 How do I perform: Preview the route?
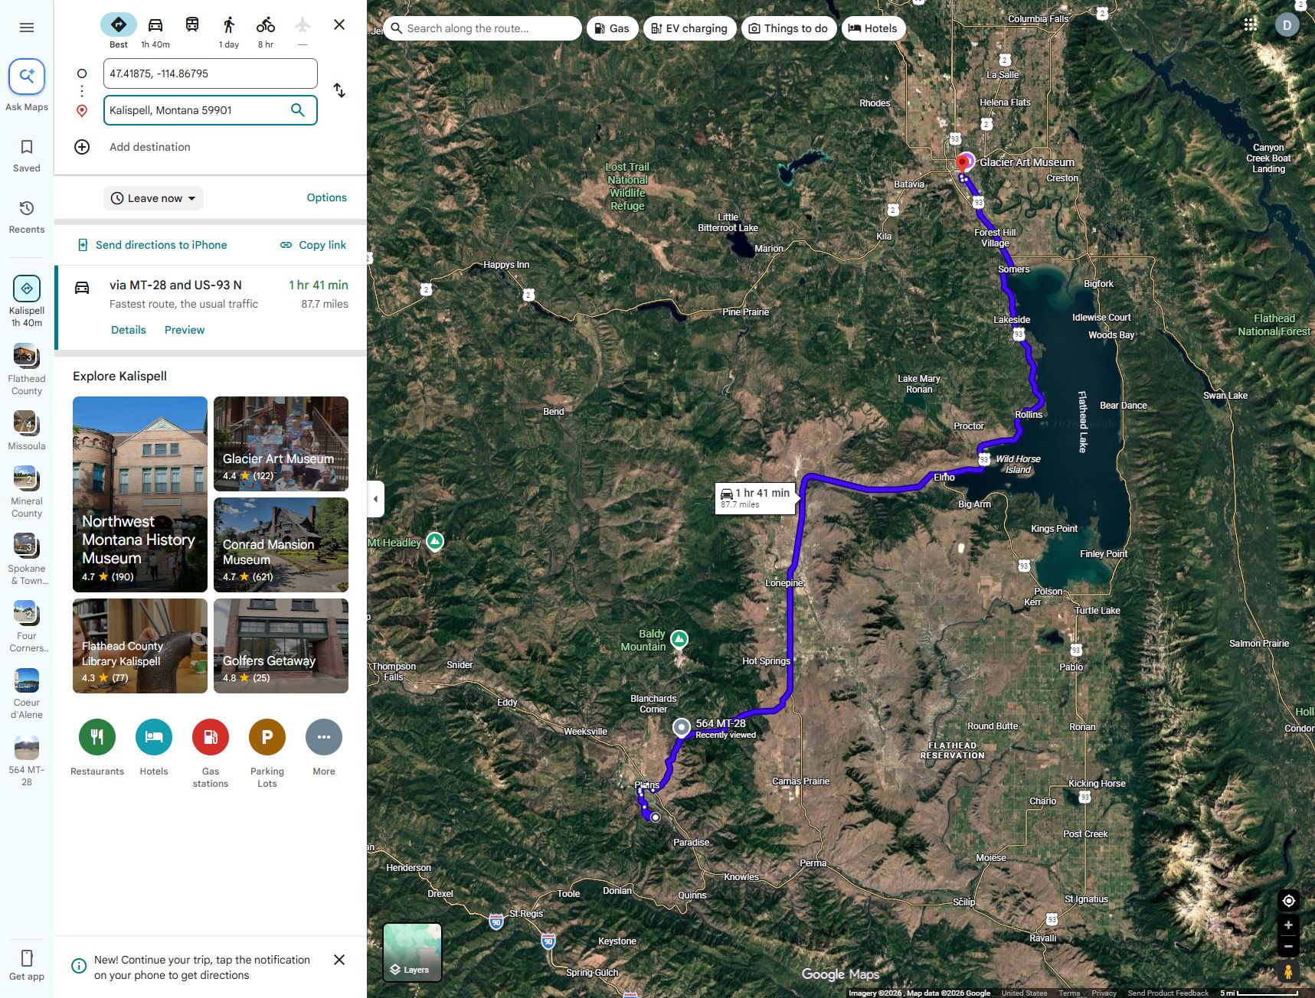tap(185, 330)
